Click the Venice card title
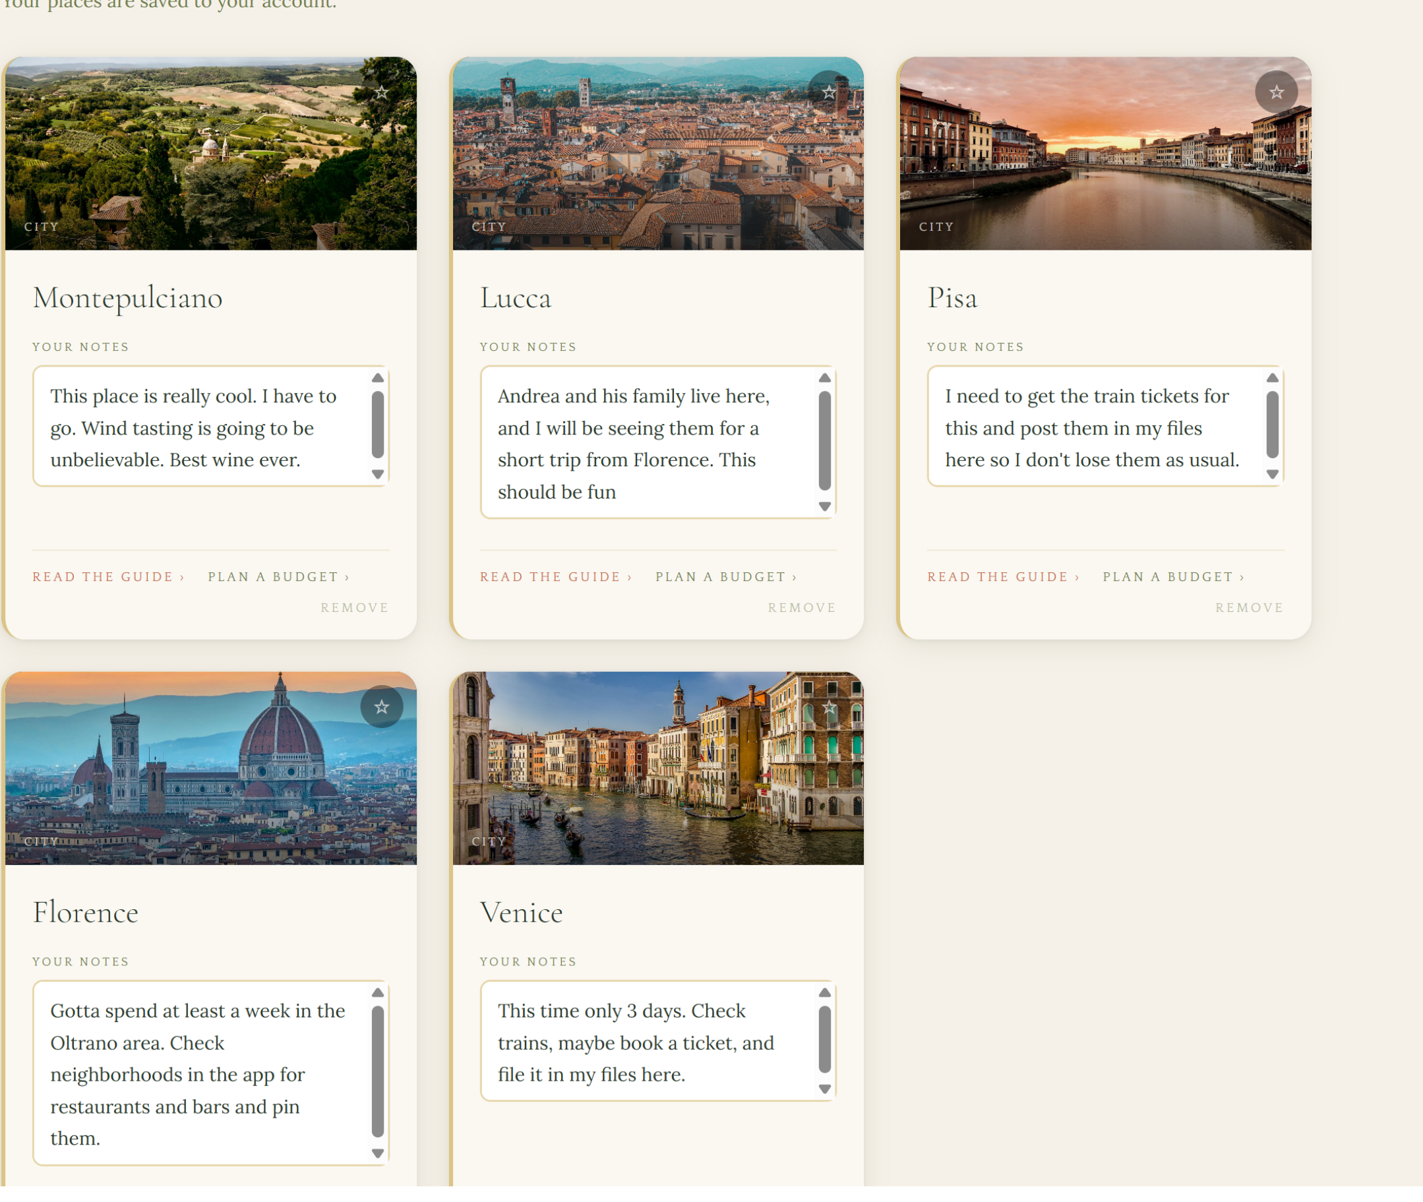The image size is (1423, 1202). point(522,913)
